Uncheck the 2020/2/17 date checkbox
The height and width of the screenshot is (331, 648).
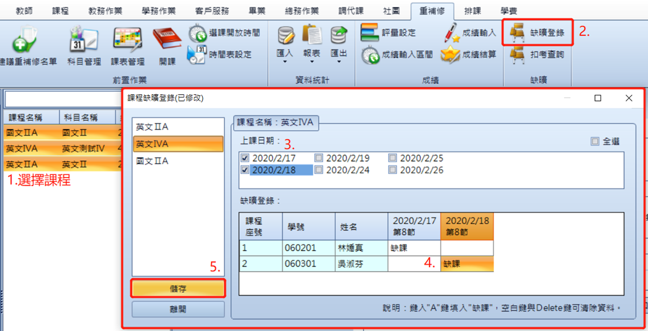point(245,158)
